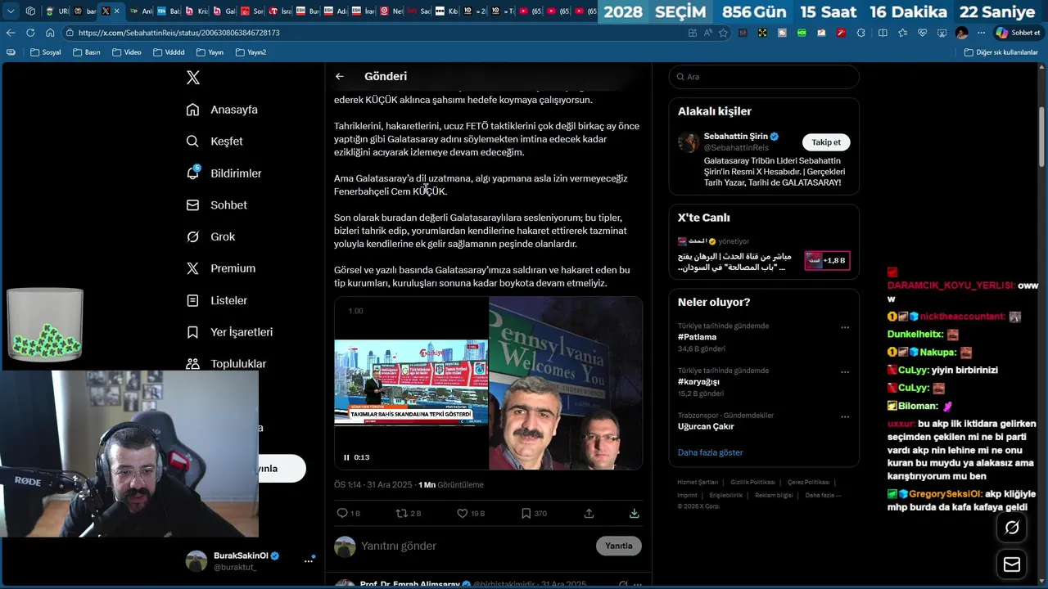Open the Sohbet et Copilot button

[x=1018, y=33]
